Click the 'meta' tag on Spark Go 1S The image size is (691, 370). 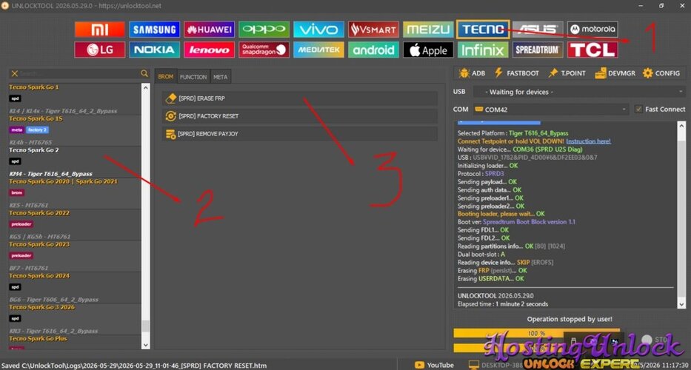point(17,130)
